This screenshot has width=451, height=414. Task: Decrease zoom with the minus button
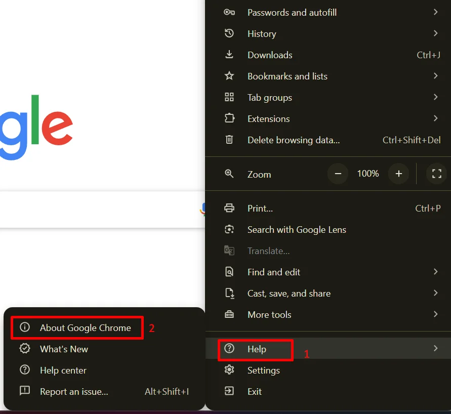[x=338, y=174]
